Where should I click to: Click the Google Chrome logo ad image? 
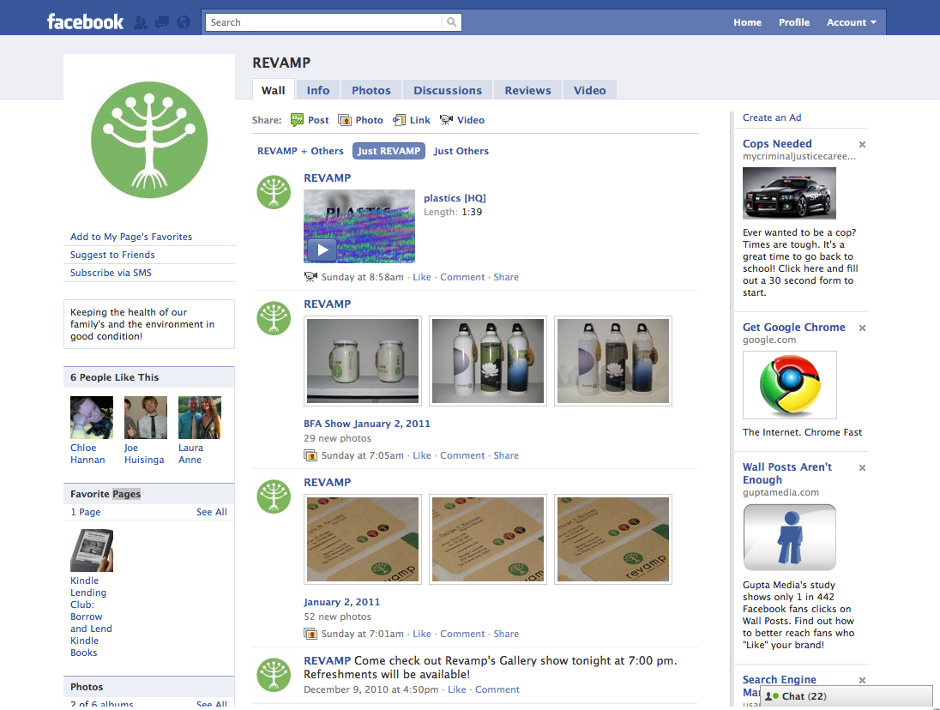(790, 385)
